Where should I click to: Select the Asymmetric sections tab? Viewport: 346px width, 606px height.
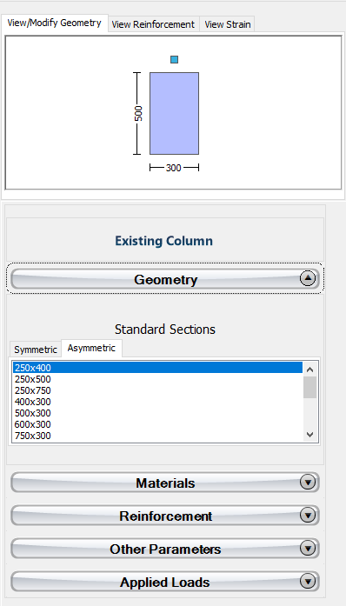[91, 348]
